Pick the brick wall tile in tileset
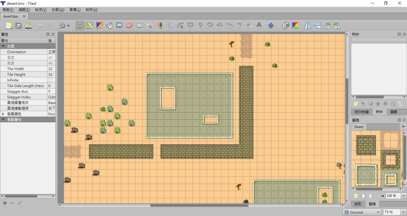 pos(366,145)
